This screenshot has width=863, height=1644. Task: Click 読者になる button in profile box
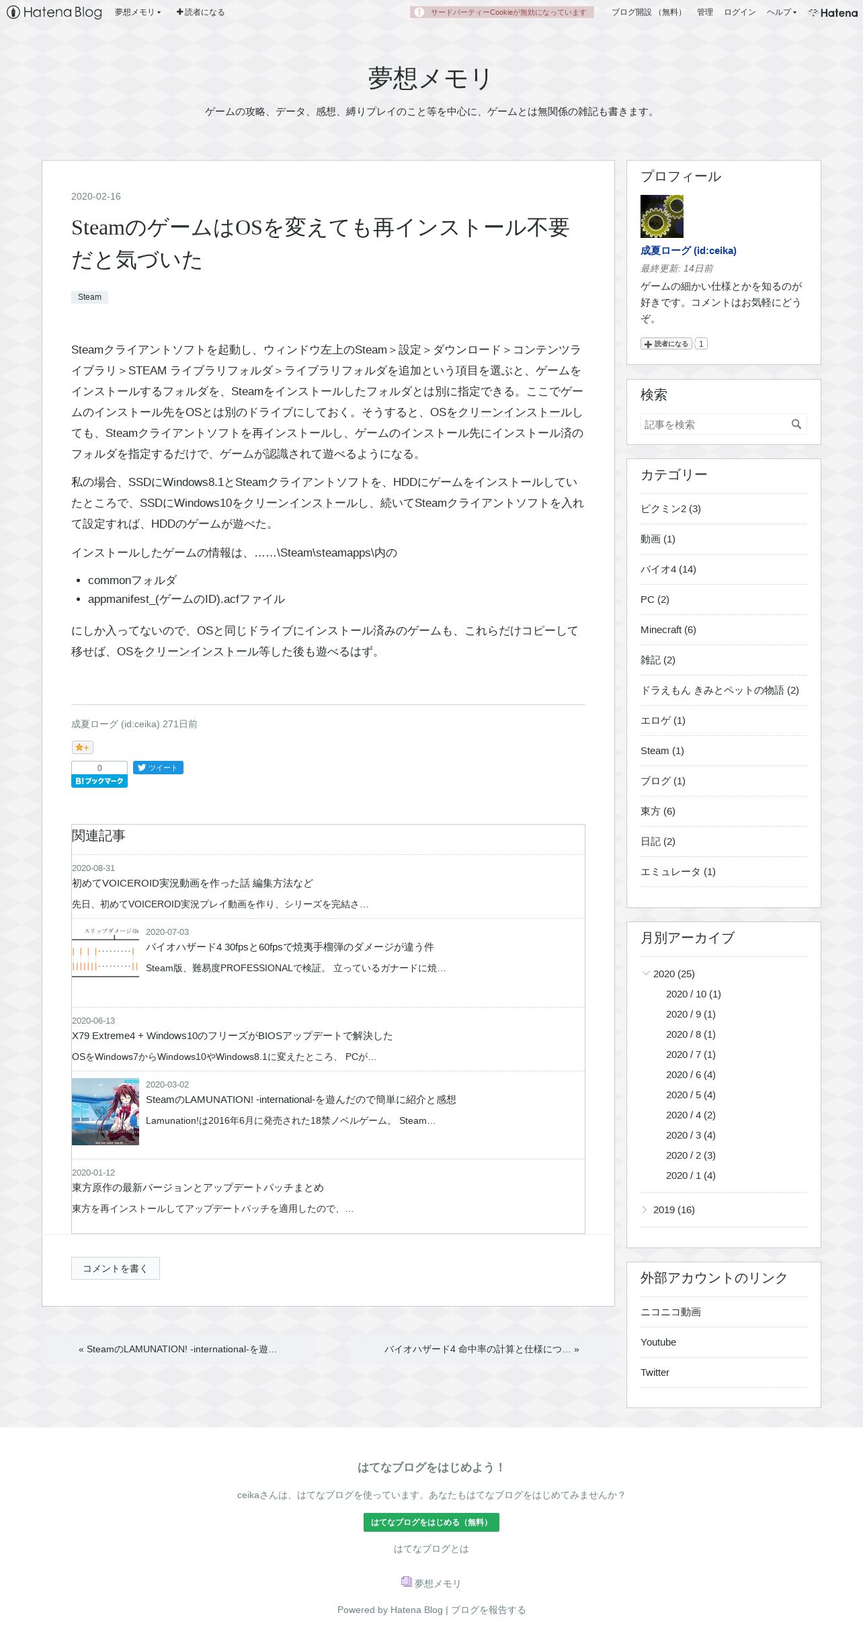click(666, 343)
